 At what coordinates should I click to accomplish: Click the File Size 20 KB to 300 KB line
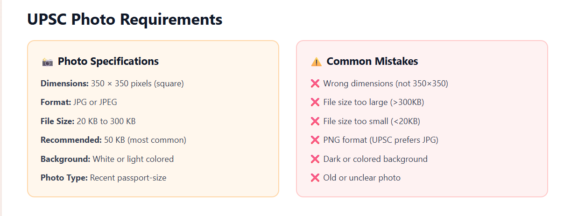tap(88, 121)
